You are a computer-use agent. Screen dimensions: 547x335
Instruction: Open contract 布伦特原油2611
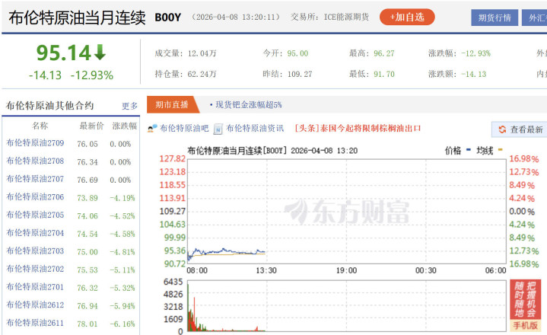point(35,323)
